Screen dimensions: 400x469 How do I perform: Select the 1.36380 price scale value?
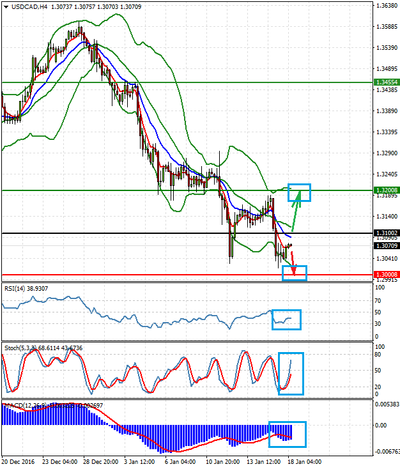pyautogui.click(x=387, y=6)
